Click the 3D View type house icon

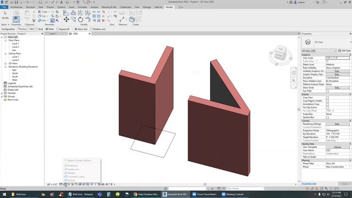click(x=308, y=42)
